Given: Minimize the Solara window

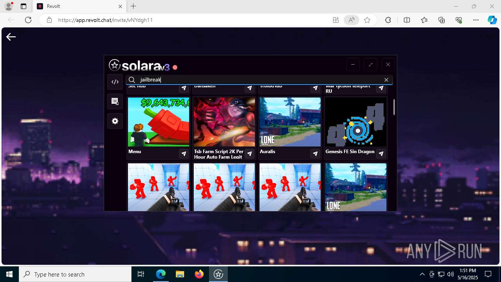Looking at the screenshot, I should pyautogui.click(x=353, y=65).
